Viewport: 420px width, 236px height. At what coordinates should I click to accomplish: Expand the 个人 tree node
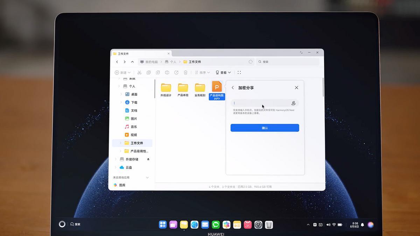point(119,86)
